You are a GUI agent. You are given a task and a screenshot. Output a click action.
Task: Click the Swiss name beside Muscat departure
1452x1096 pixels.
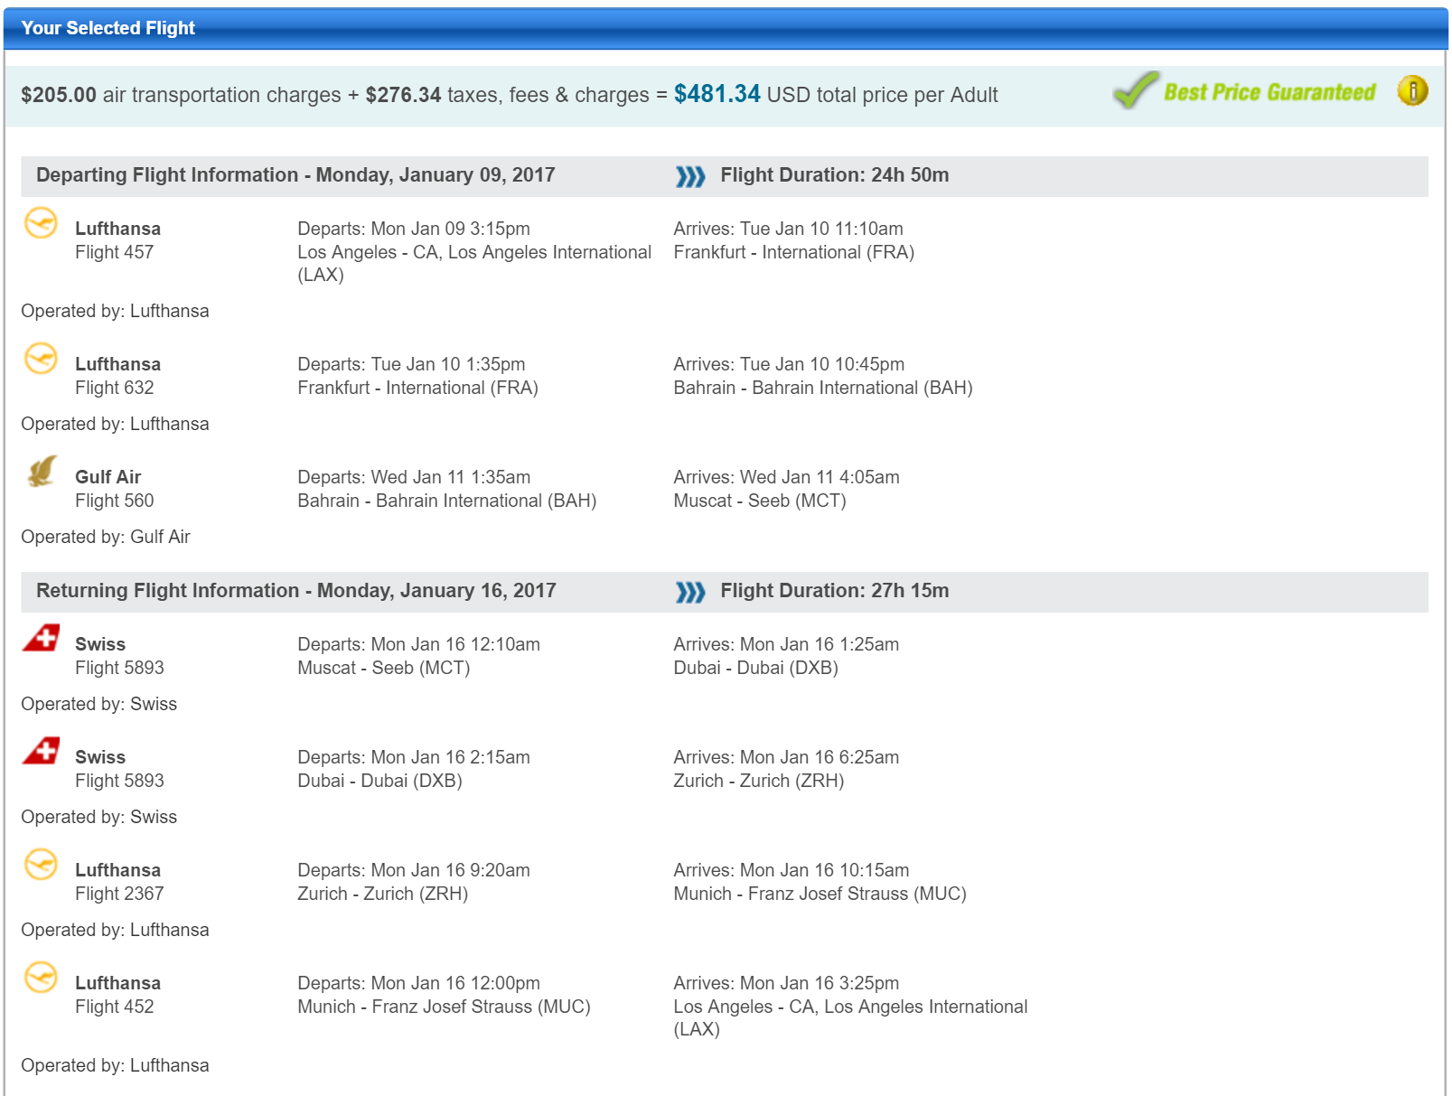[100, 644]
